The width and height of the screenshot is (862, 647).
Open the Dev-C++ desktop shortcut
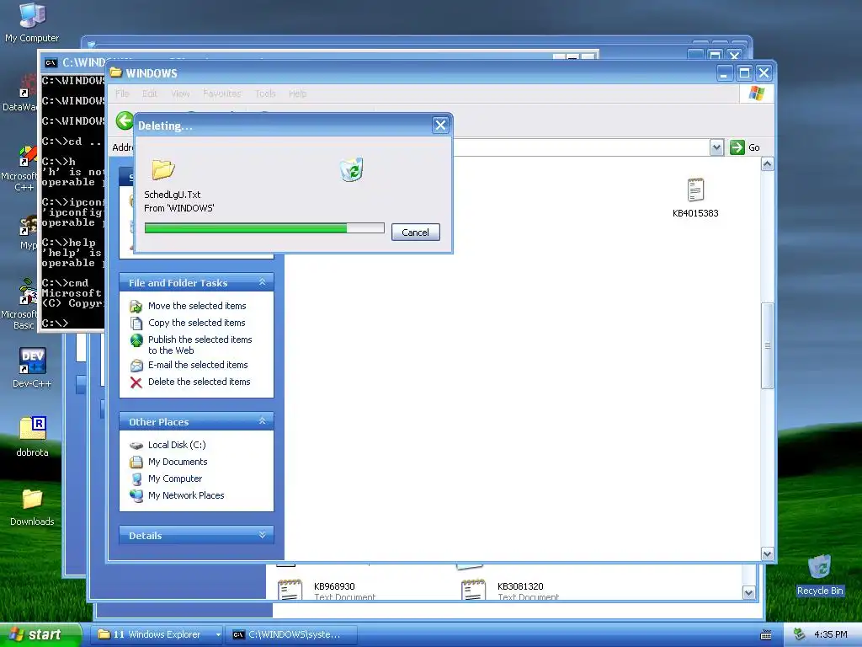[x=32, y=367]
